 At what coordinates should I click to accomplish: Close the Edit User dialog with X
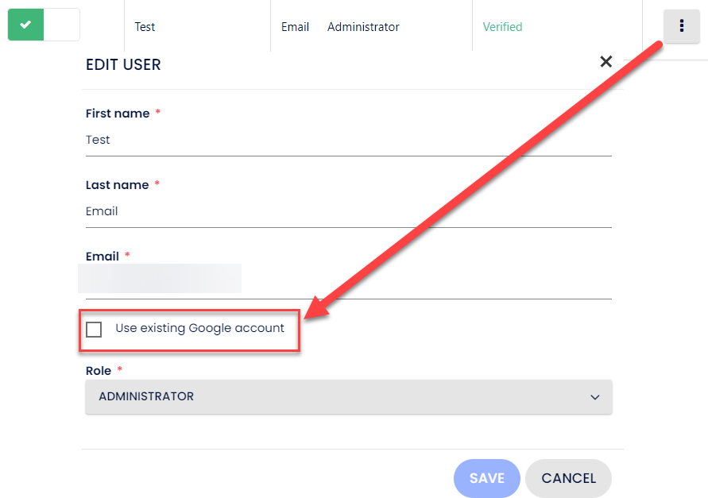[x=606, y=62]
